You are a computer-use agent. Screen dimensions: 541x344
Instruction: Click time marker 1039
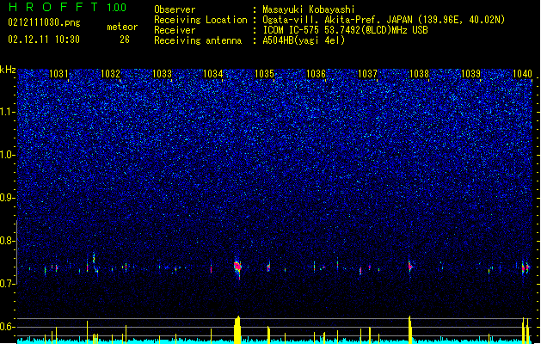(x=470, y=73)
